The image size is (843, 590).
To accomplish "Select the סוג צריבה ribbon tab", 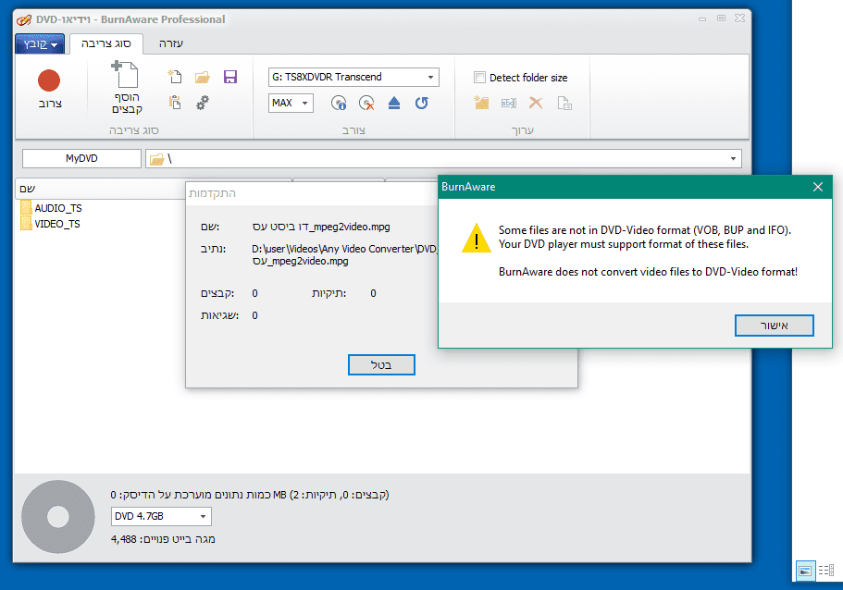I will (x=105, y=43).
